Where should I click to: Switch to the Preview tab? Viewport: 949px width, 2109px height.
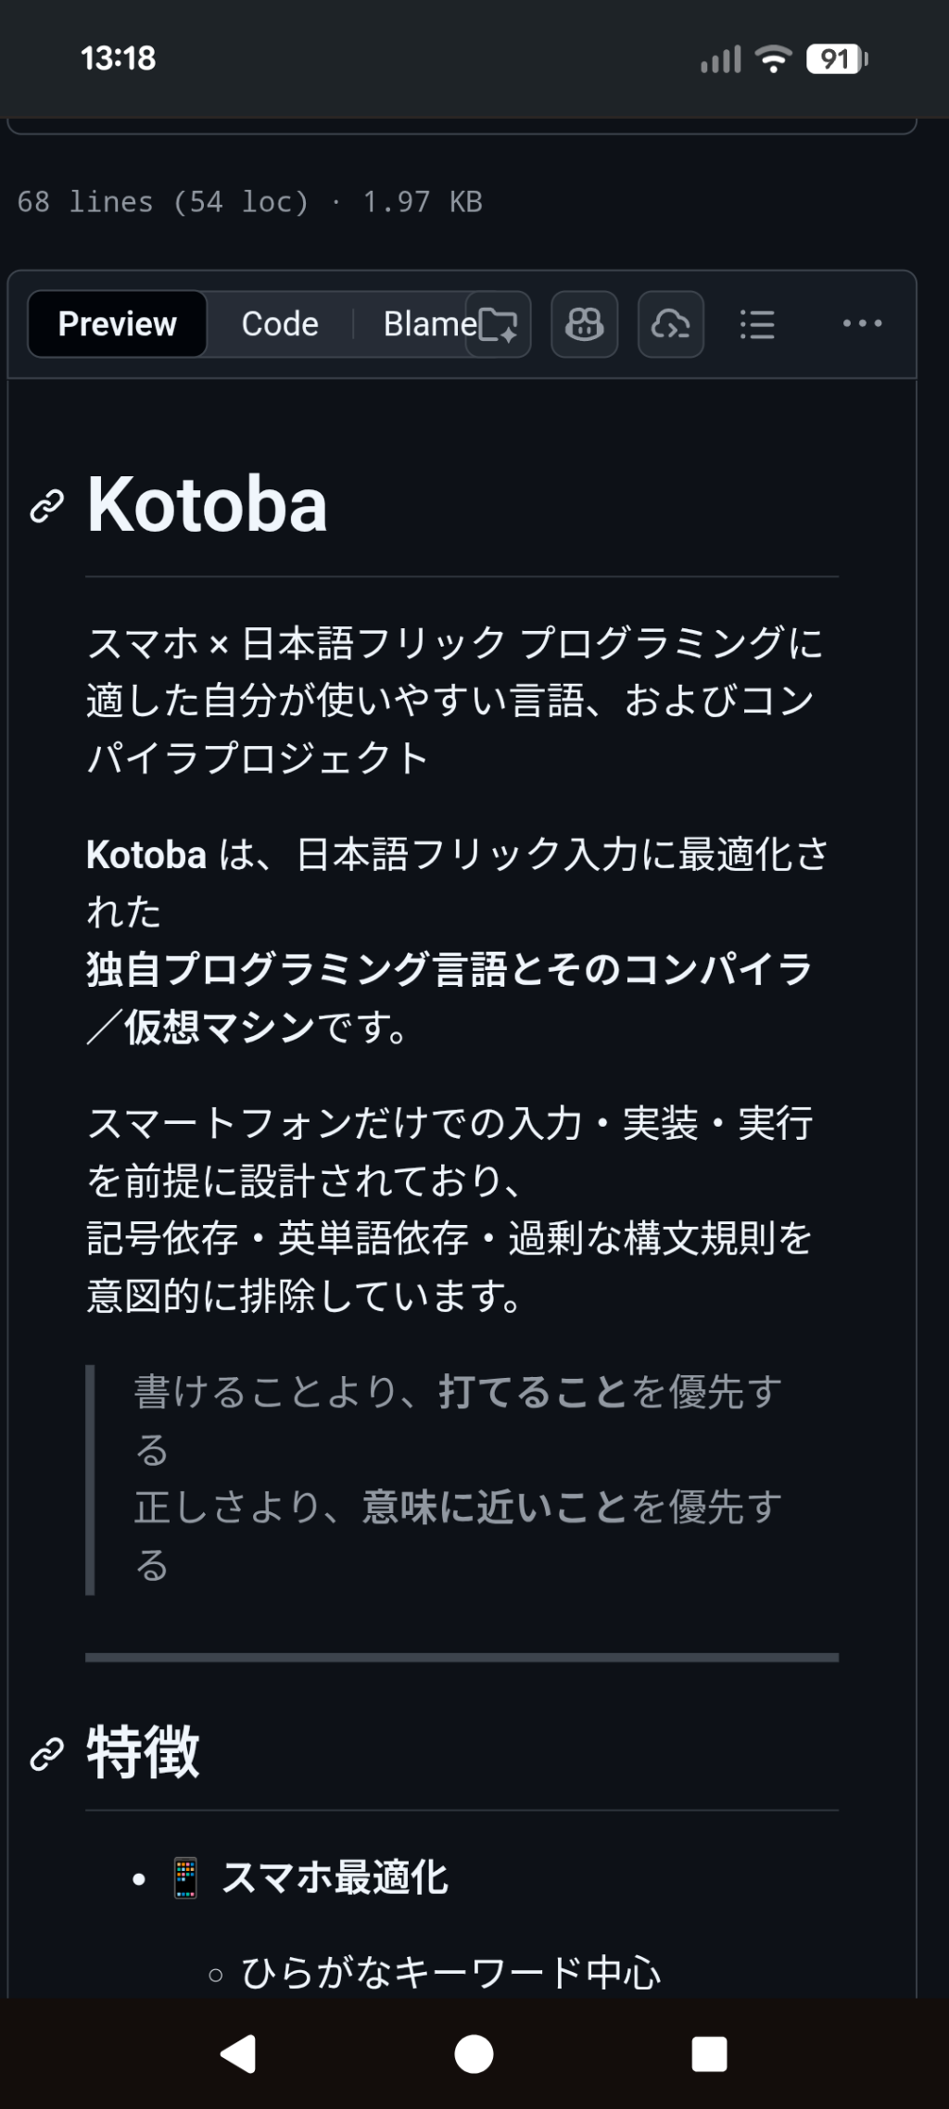(117, 324)
